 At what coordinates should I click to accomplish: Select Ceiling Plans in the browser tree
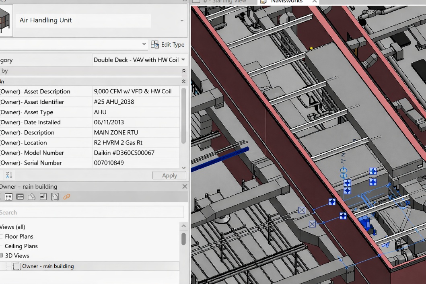[x=21, y=246]
